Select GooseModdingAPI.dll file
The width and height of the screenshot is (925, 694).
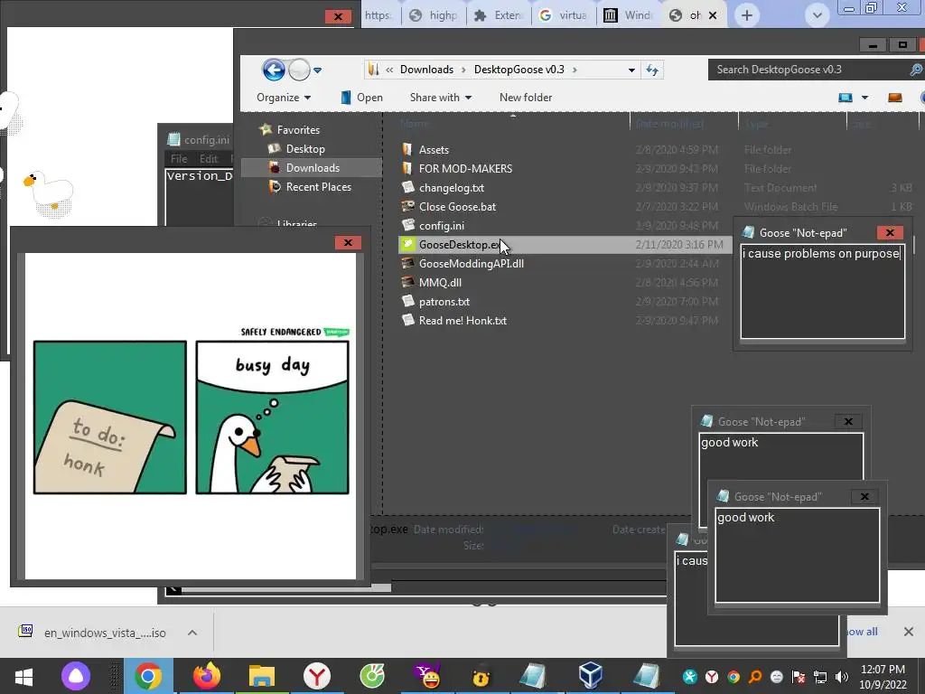pyautogui.click(x=472, y=263)
